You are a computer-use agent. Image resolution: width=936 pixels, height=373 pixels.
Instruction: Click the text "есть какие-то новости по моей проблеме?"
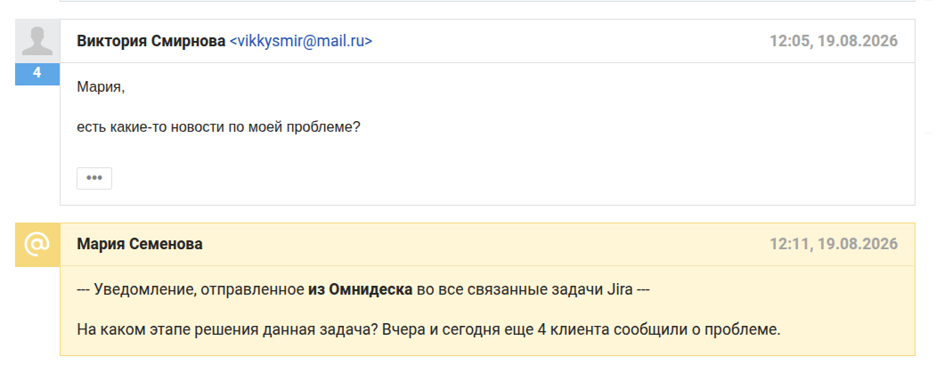tap(219, 127)
